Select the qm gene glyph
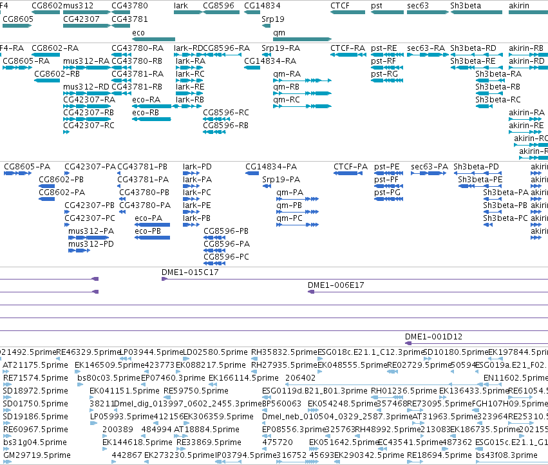This screenshot has height=465, width=548. pos(302,39)
